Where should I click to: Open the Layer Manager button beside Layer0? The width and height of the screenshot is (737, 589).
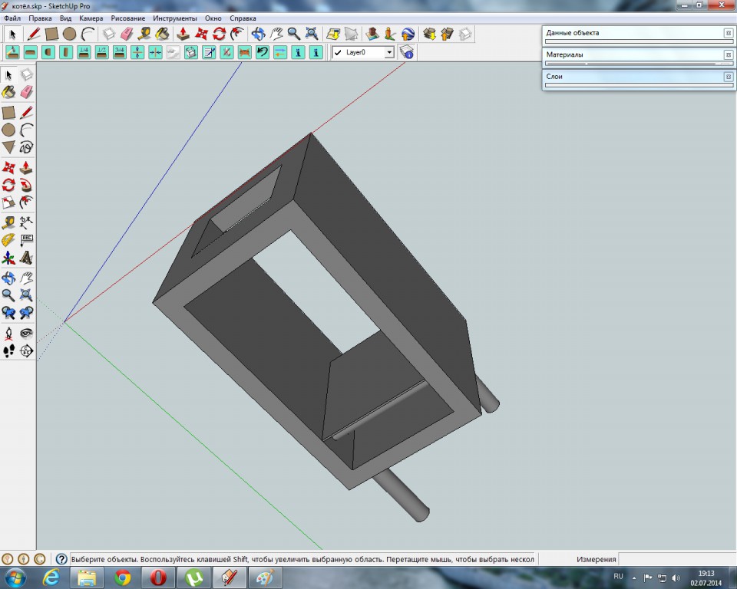407,52
